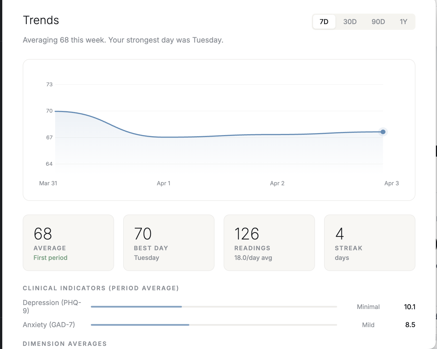
Task: Open the Average score card
Action: [68, 243]
